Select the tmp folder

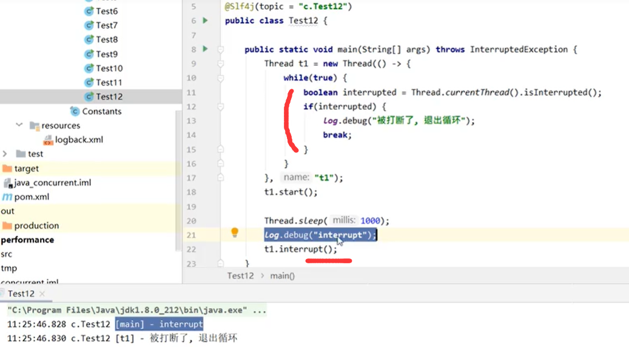9,268
